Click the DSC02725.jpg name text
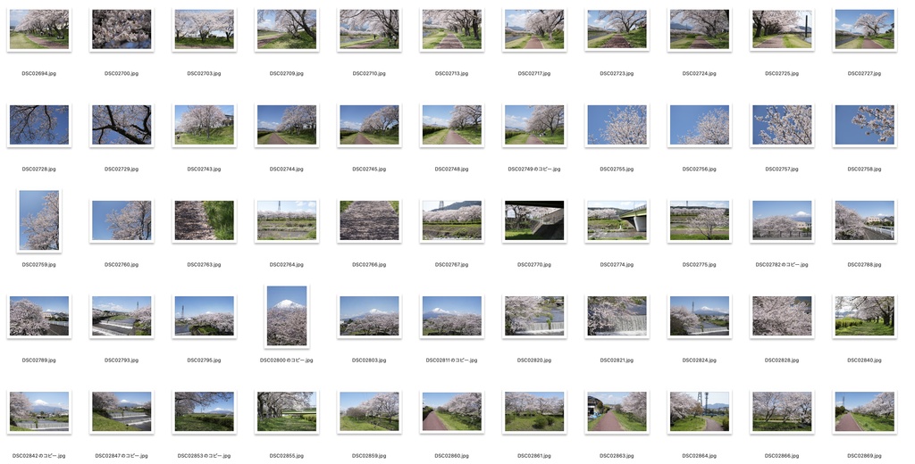915x464 pixels. click(782, 74)
